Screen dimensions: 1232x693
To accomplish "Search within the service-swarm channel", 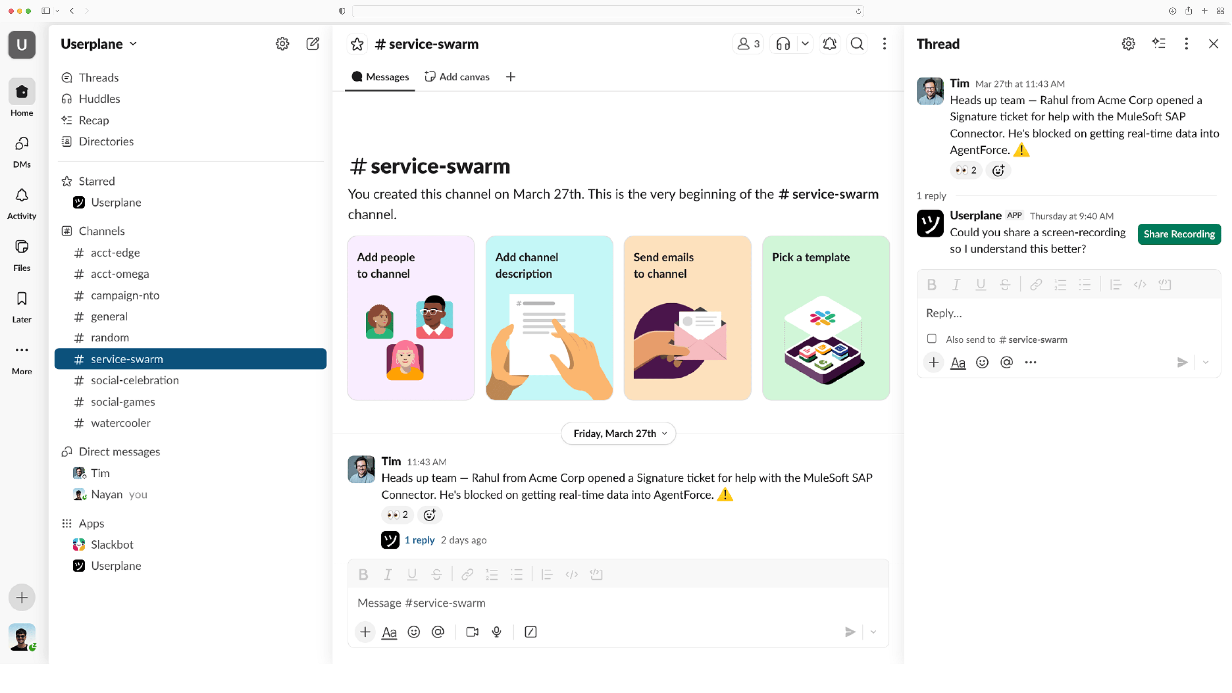I will pos(856,44).
